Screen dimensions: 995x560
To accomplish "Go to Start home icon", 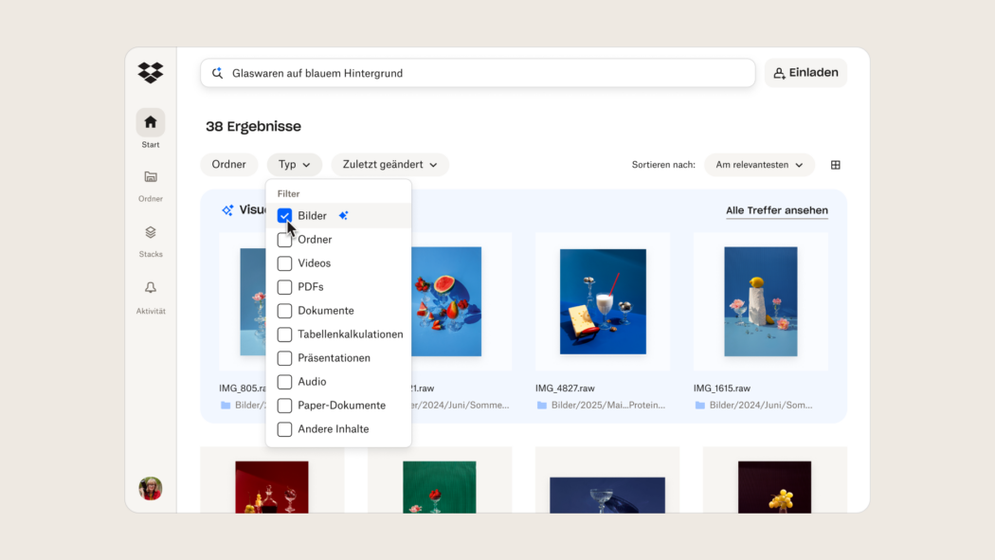I will click(151, 122).
